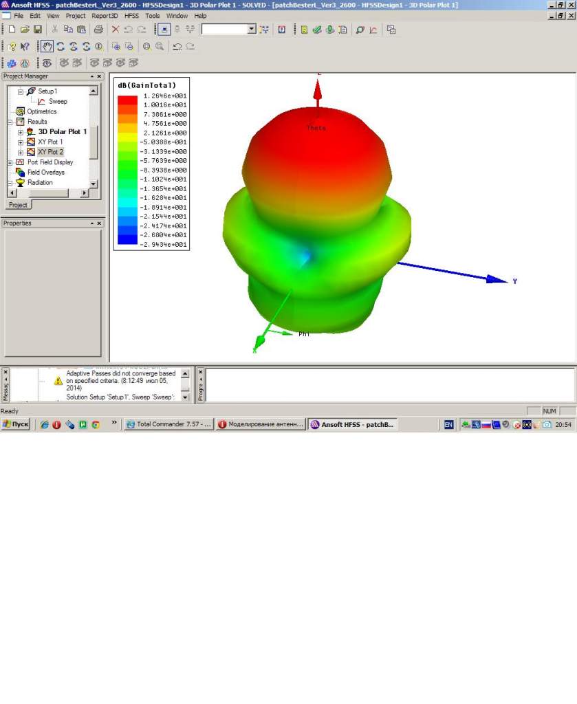Screen dimensions: 577x704
Task: Click the New project icon
Action: coord(12,30)
